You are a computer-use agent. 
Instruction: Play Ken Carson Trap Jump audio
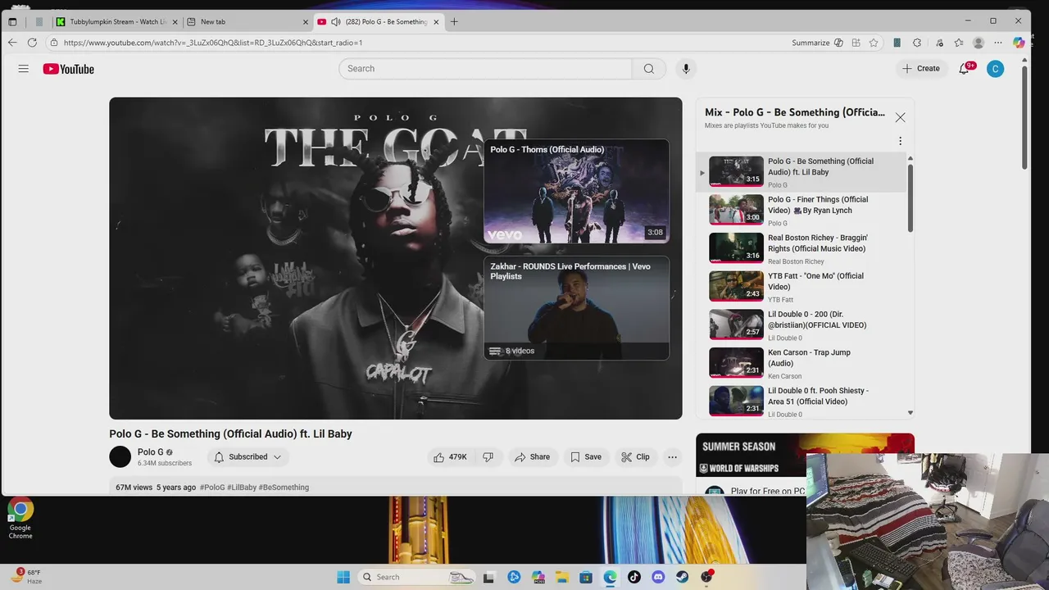[x=802, y=364]
